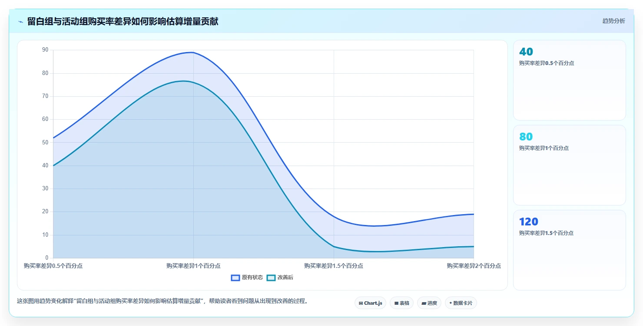Screen dimensions: 643x326
Task: Click the x-axis label 购买率差异2个百分点
Action: [474, 266]
